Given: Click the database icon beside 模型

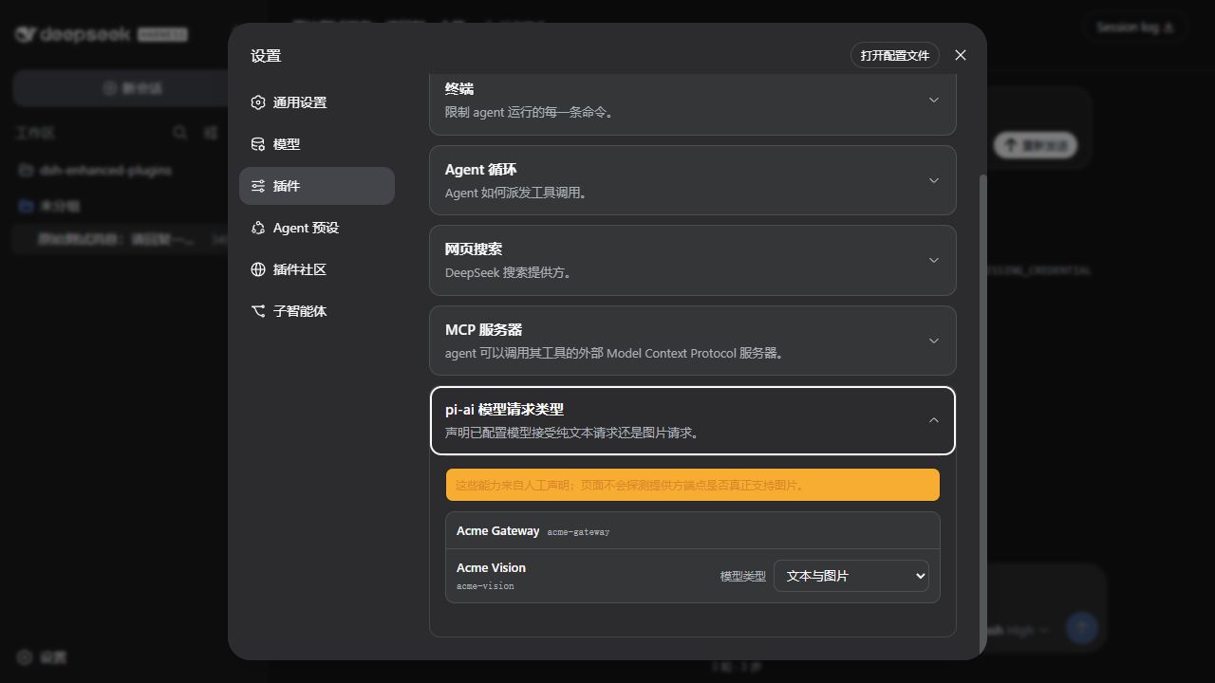Looking at the screenshot, I should coord(258,144).
